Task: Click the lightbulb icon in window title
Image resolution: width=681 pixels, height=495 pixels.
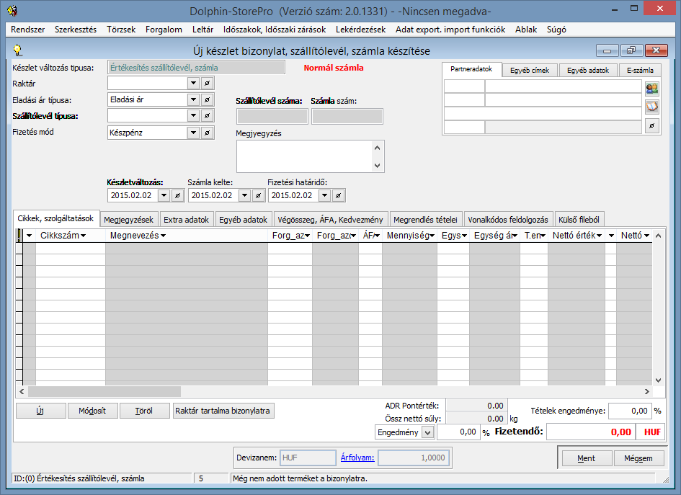Action: coord(19,50)
